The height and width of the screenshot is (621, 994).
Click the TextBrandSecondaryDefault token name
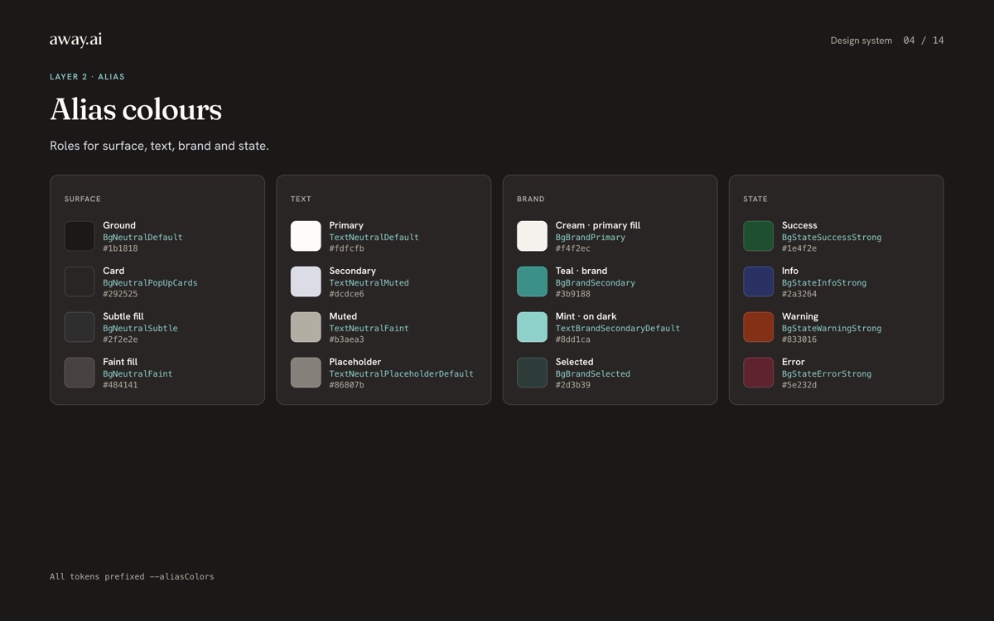tap(618, 329)
